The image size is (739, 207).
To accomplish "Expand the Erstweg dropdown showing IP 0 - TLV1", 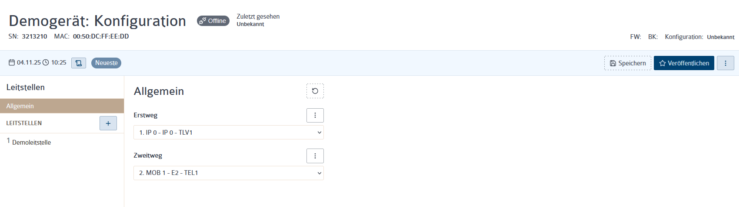I will pyautogui.click(x=229, y=133).
